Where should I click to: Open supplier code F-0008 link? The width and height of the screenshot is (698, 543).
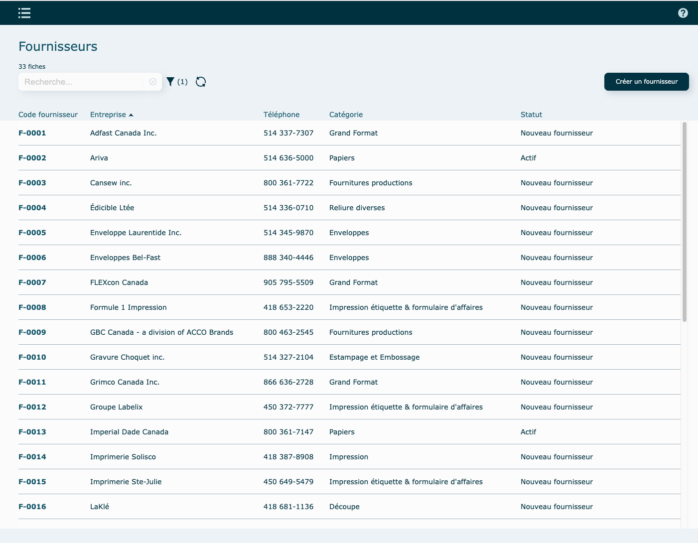(x=32, y=307)
